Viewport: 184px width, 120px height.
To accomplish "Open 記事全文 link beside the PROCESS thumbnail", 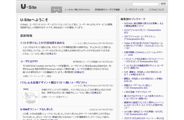I will pyautogui.click(x=96, y=93).
